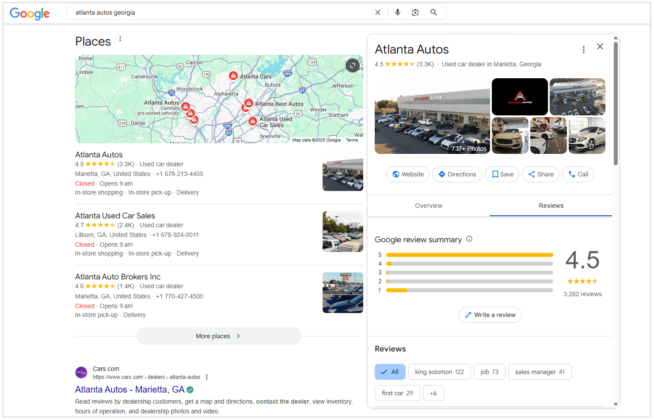Open the map Terms link
Viewport: 654px width, 420px height.
352,140
